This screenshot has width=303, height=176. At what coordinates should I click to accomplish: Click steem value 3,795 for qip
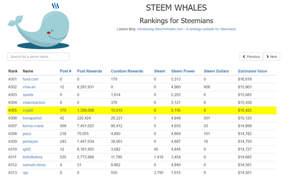pyautogui.click(x=159, y=173)
